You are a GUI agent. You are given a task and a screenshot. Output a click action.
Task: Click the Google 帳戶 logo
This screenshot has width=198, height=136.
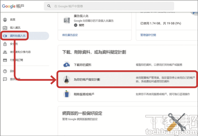point(13,6)
